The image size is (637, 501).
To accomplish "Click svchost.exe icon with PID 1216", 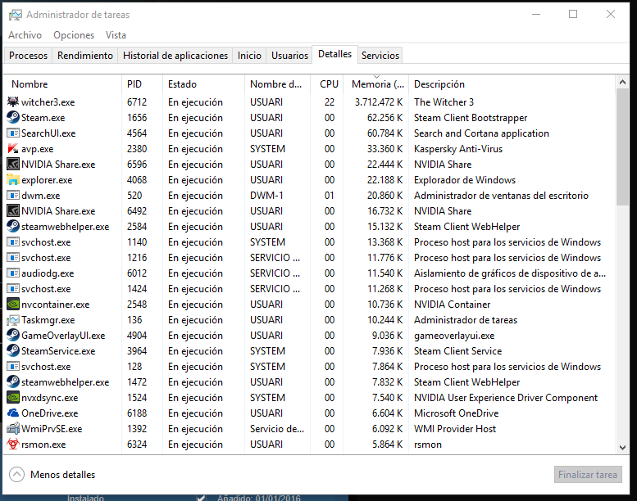I will pos(13,257).
